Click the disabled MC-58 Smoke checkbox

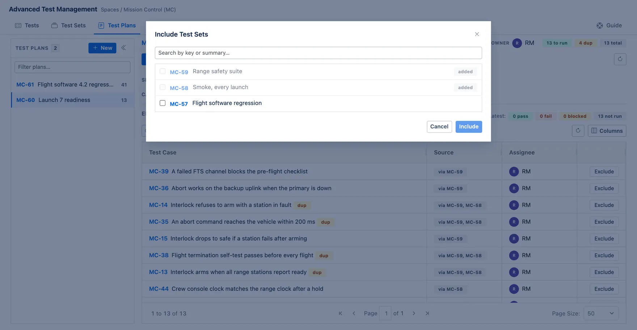pos(163,87)
